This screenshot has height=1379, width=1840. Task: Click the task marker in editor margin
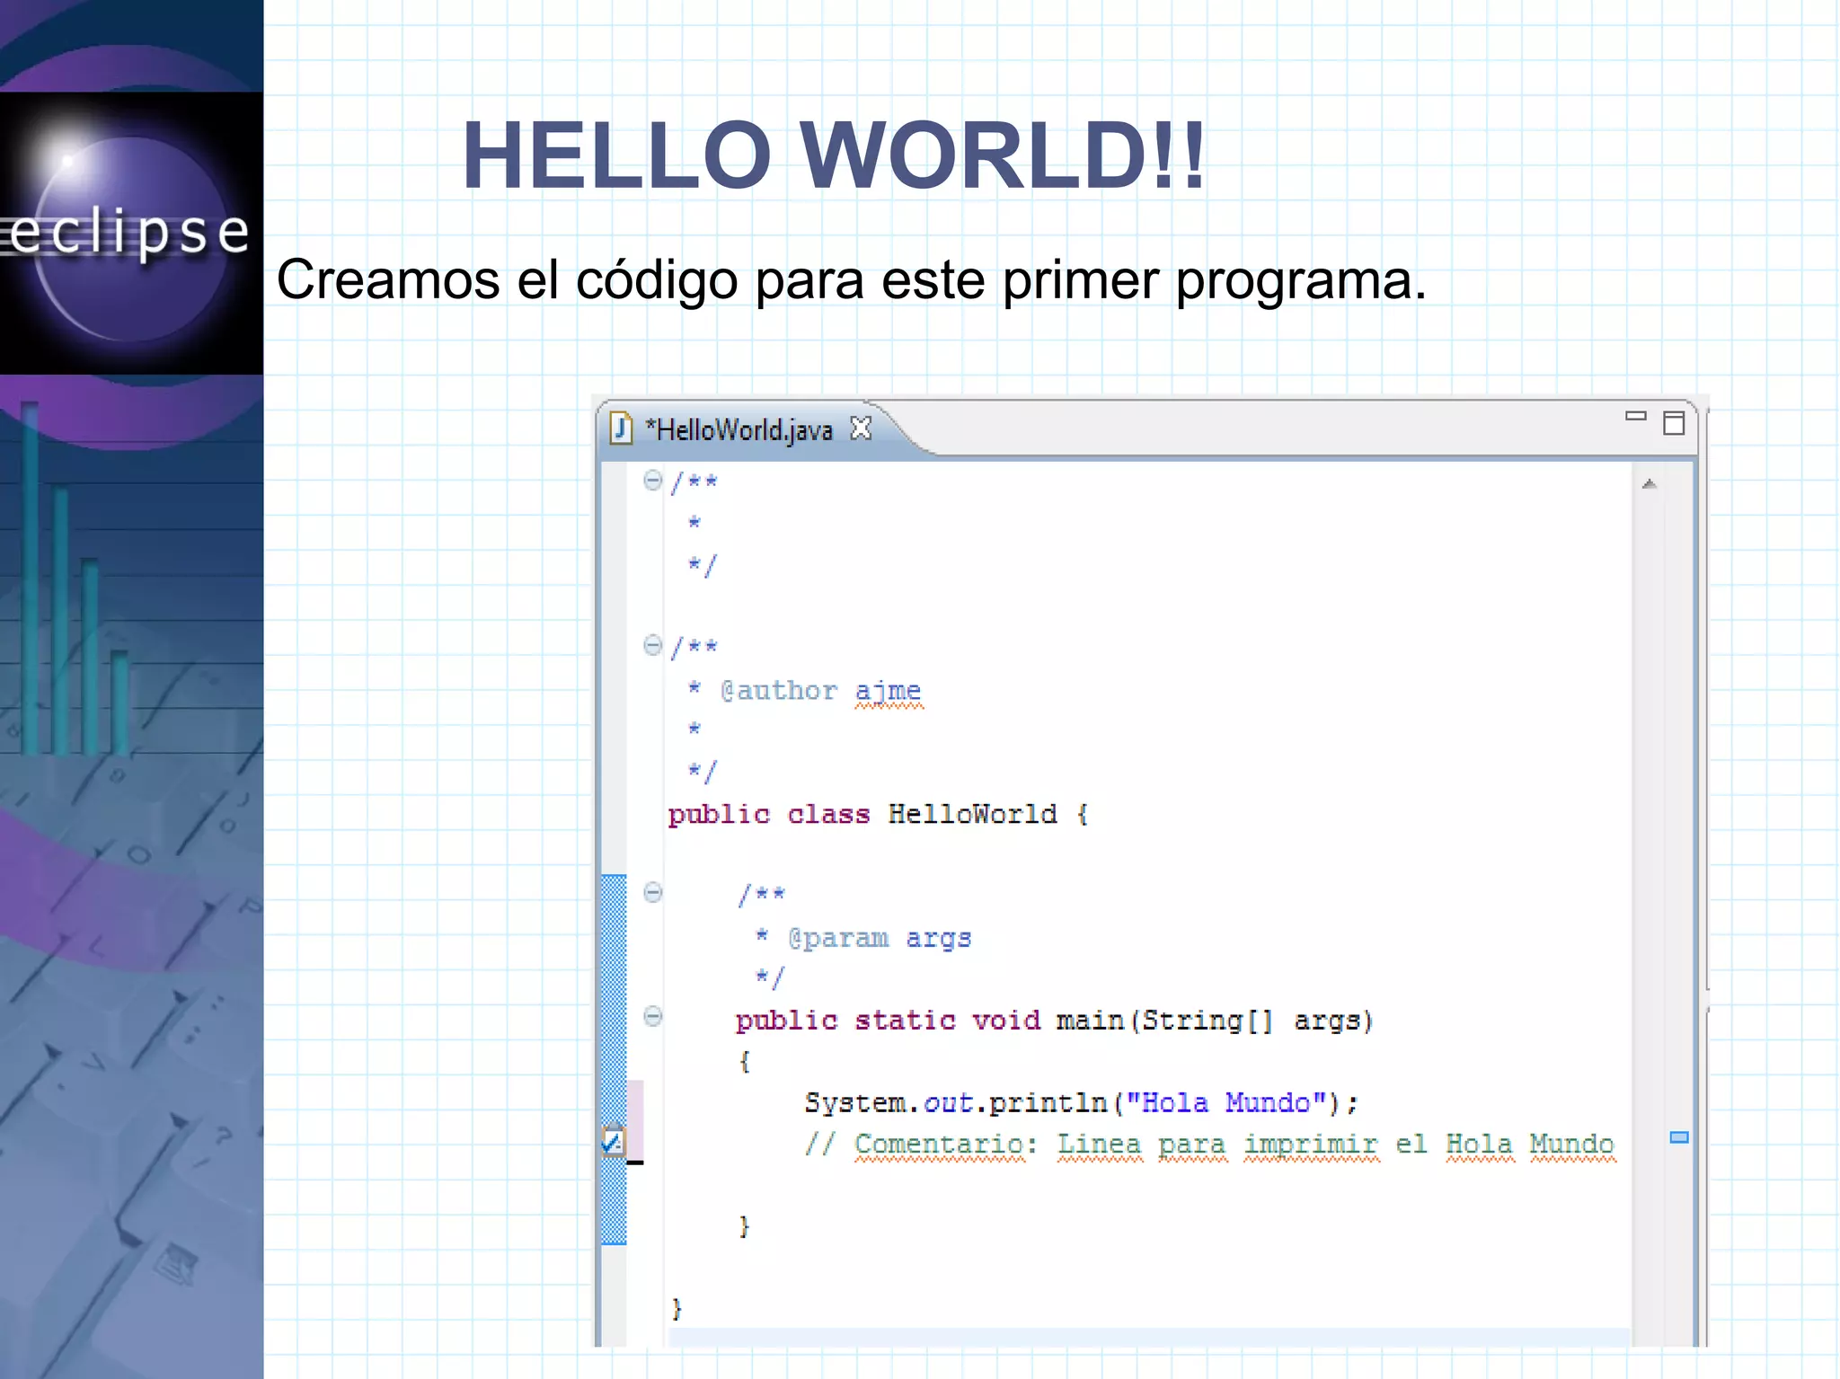coord(613,1142)
